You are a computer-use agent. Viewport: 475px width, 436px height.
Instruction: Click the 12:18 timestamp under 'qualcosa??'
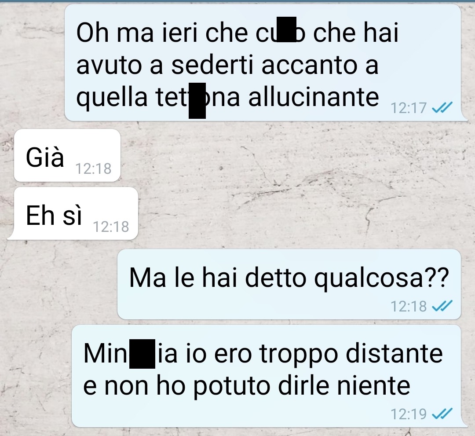click(x=409, y=306)
